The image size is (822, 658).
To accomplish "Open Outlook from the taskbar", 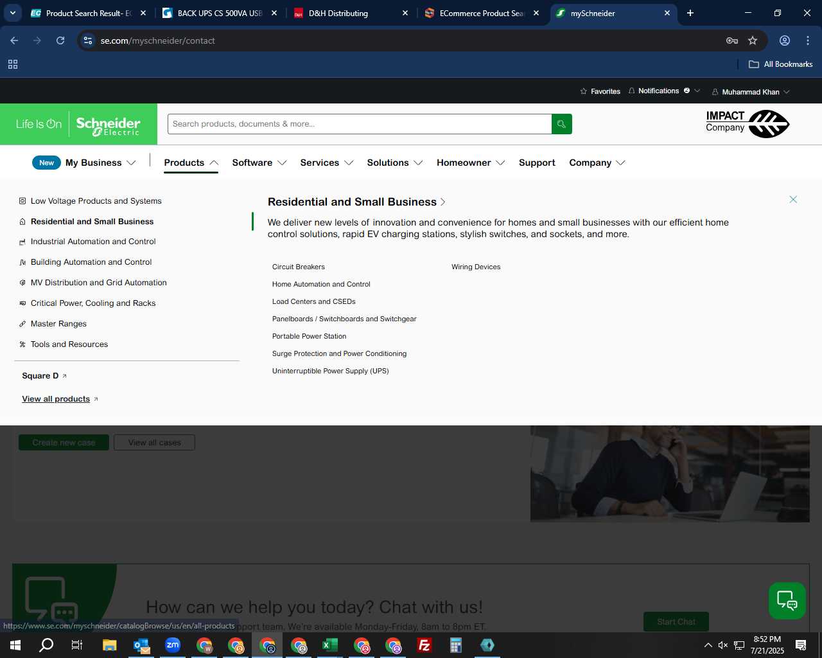I will pyautogui.click(x=141, y=645).
